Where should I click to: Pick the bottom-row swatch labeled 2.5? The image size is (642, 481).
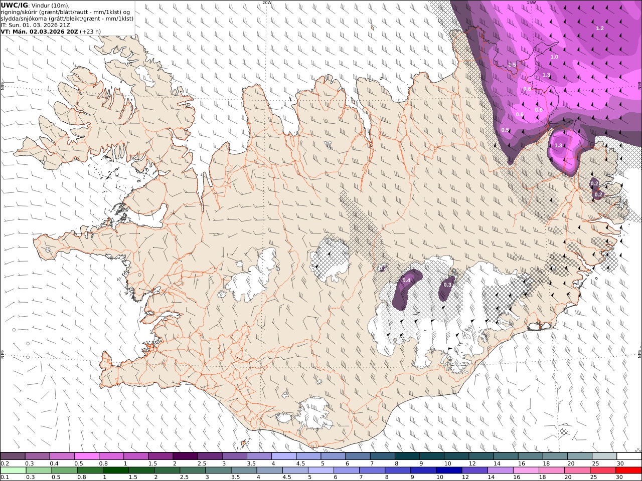192,470
